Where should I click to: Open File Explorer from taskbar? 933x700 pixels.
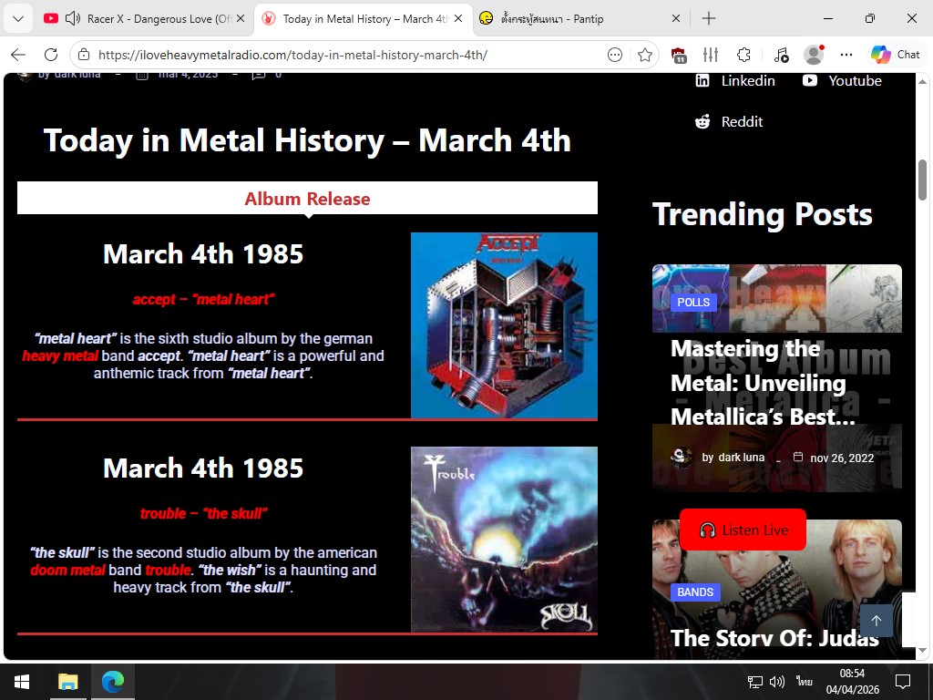tap(67, 682)
